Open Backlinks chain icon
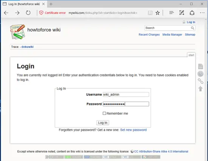Image resolution: width=208 pixels, height=161 pixels. [x=200, y=81]
